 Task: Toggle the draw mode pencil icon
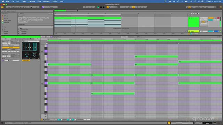click(187, 7)
